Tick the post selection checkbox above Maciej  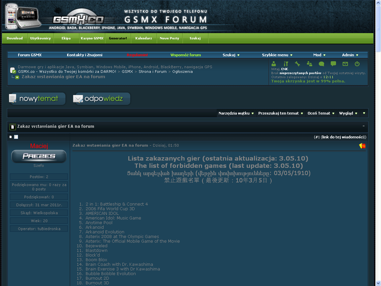(x=16, y=137)
